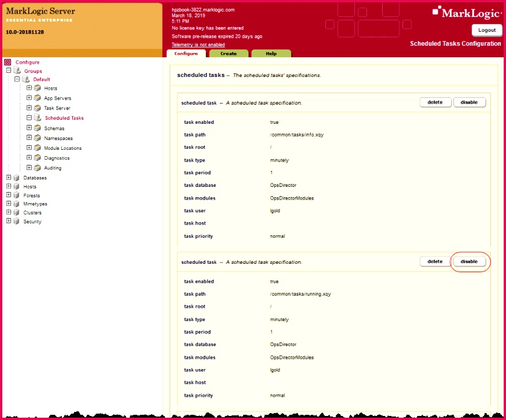Open App Servers in the tree
506x420 pixels.
58,98
